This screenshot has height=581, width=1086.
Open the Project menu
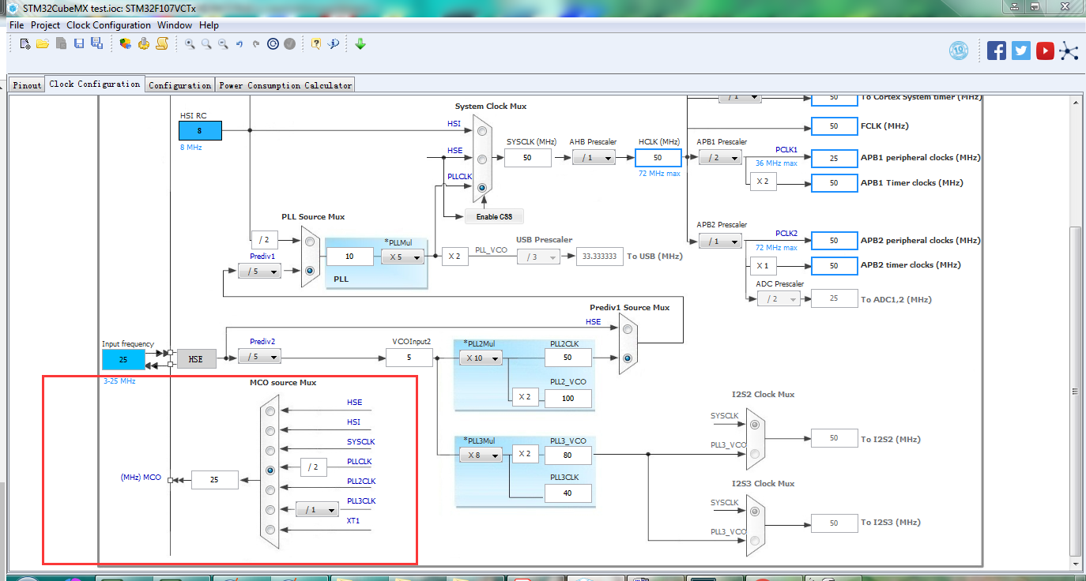45,24
